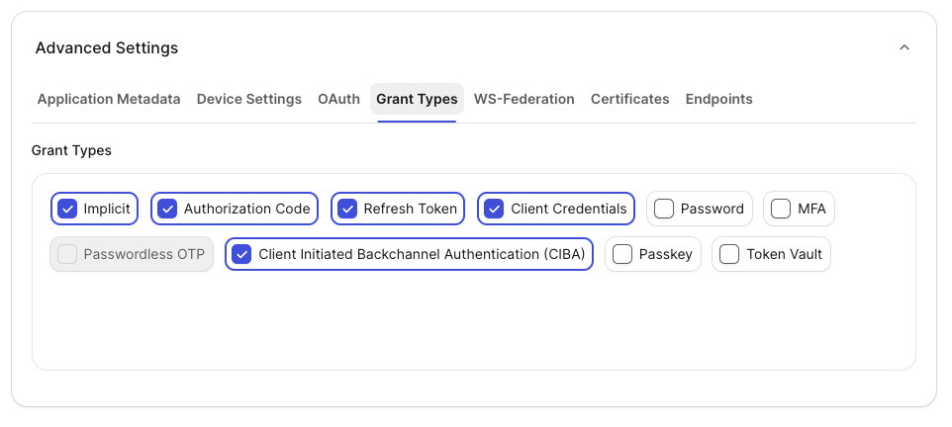952x427 pixels.
Task: Click the Grant Types section label
Action: click(x=71, y=150)
